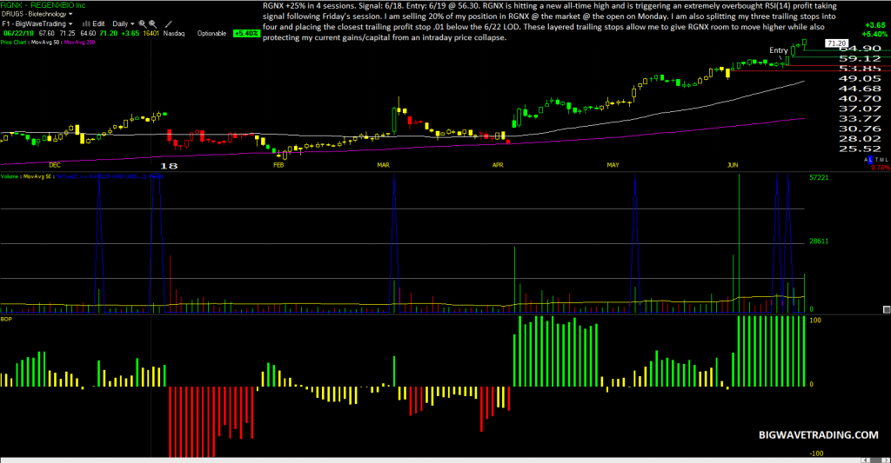This screenshot has width=891, height=463.
Task: Click the 64.60 low price value
Action: [x=88, y=34]
